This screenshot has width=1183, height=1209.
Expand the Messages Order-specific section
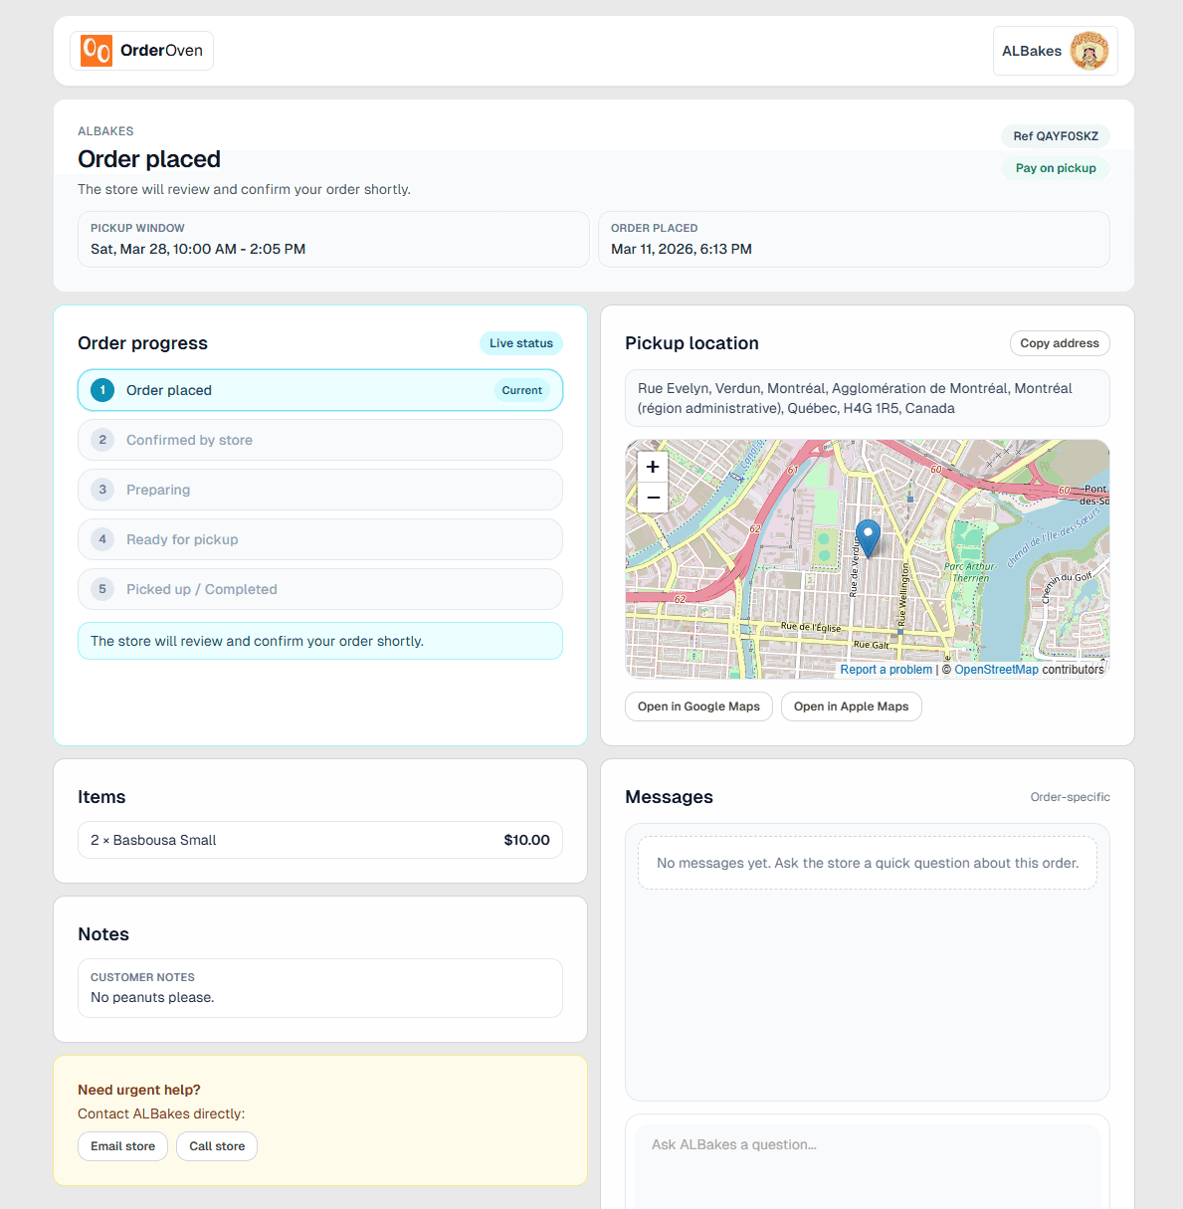click(x=1071, y=796)
